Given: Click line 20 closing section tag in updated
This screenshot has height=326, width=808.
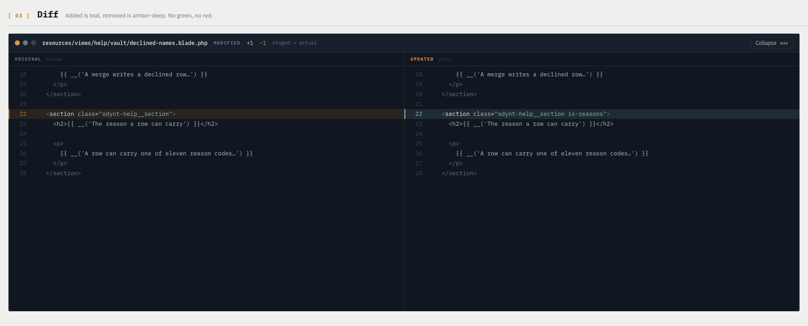Looking at the screenshot, I should pos(459,94).
